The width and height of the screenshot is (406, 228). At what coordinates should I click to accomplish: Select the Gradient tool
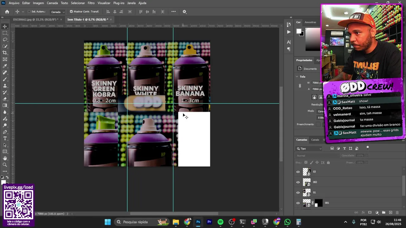pyautogui.click(x=5, y=105)
